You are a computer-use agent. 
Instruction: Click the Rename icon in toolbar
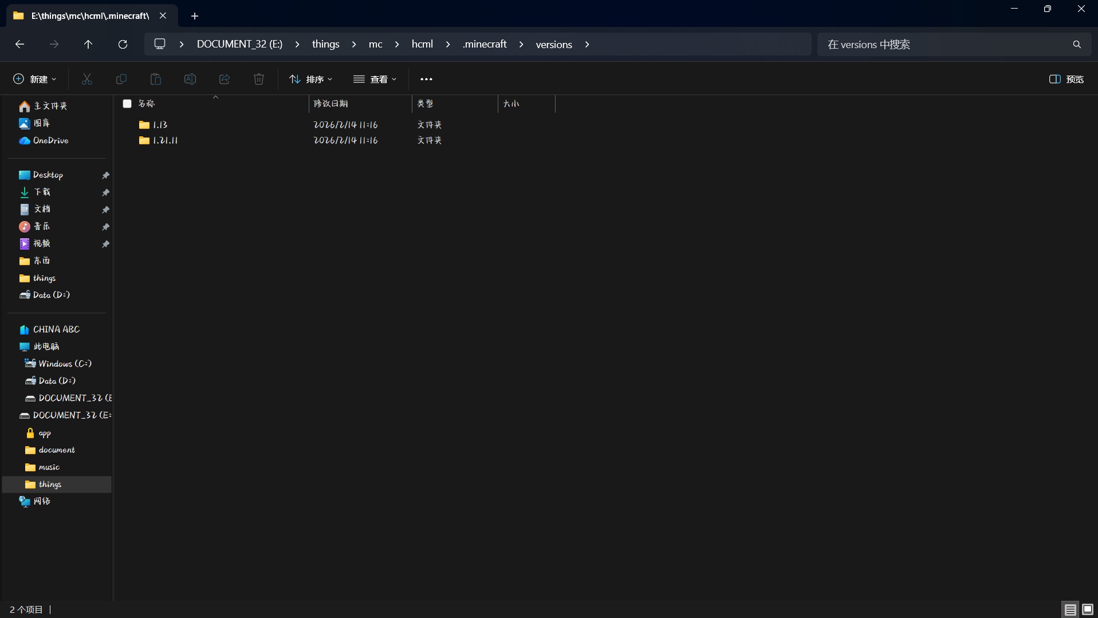click(x=190, y=79)
